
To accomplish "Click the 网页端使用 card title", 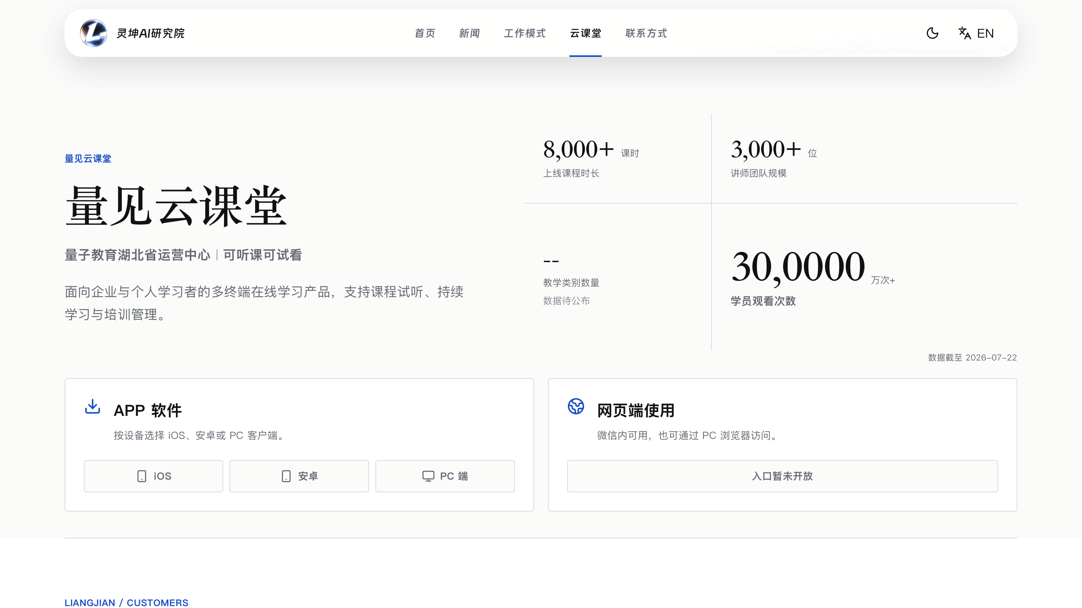I will click(x=636, y=410).
